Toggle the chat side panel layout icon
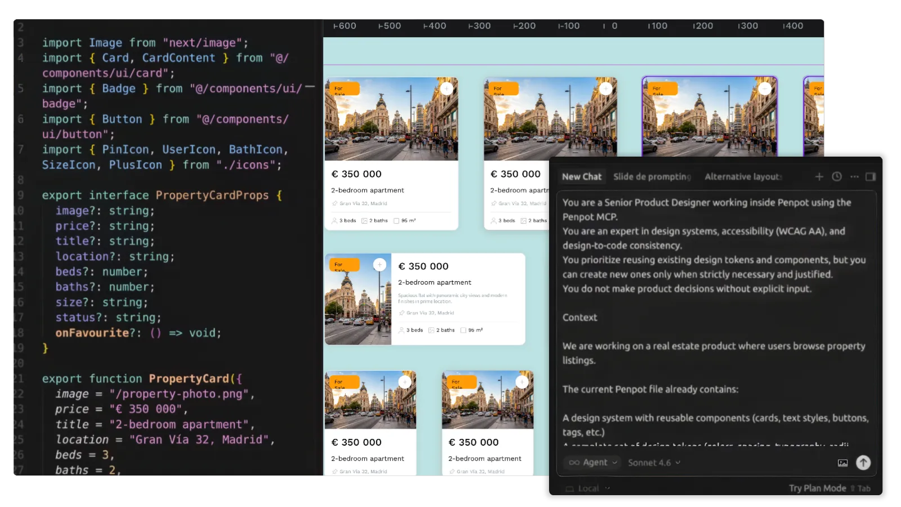Image resolution: width=901 pixels, height=507 pixels. [x=871, y=177]
